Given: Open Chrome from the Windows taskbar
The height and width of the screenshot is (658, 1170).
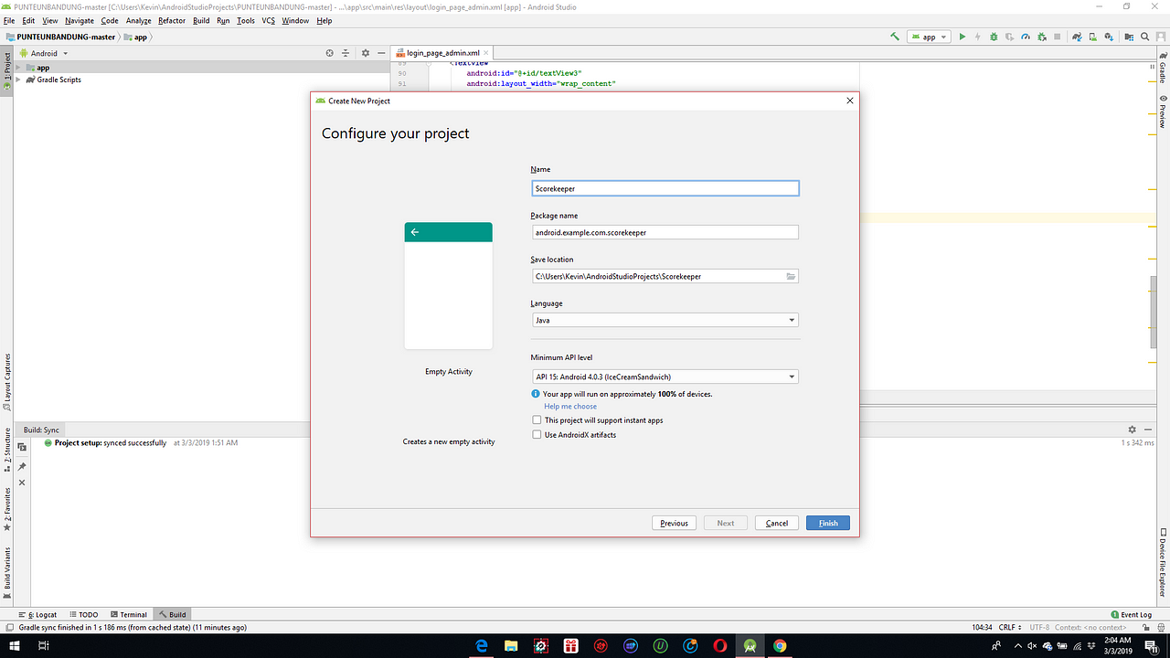Looking at the screenshot, I should click(x=780, y=646).
